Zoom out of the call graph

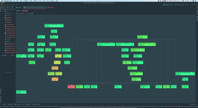pyautogui.click(x=19, y=13)
